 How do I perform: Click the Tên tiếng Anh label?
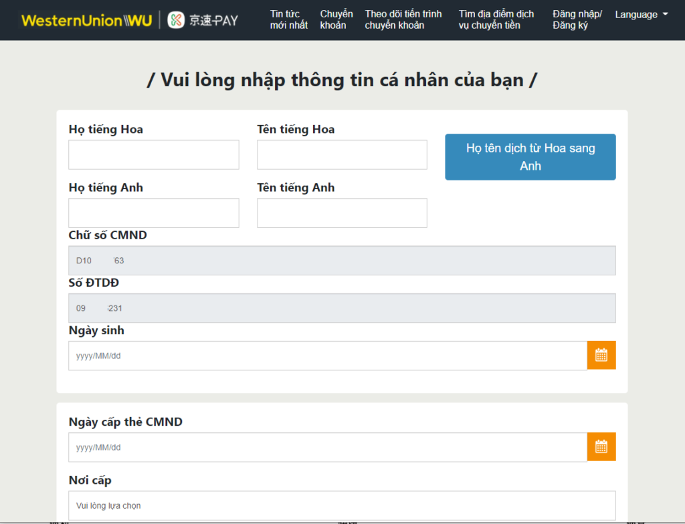click(296, 188)
